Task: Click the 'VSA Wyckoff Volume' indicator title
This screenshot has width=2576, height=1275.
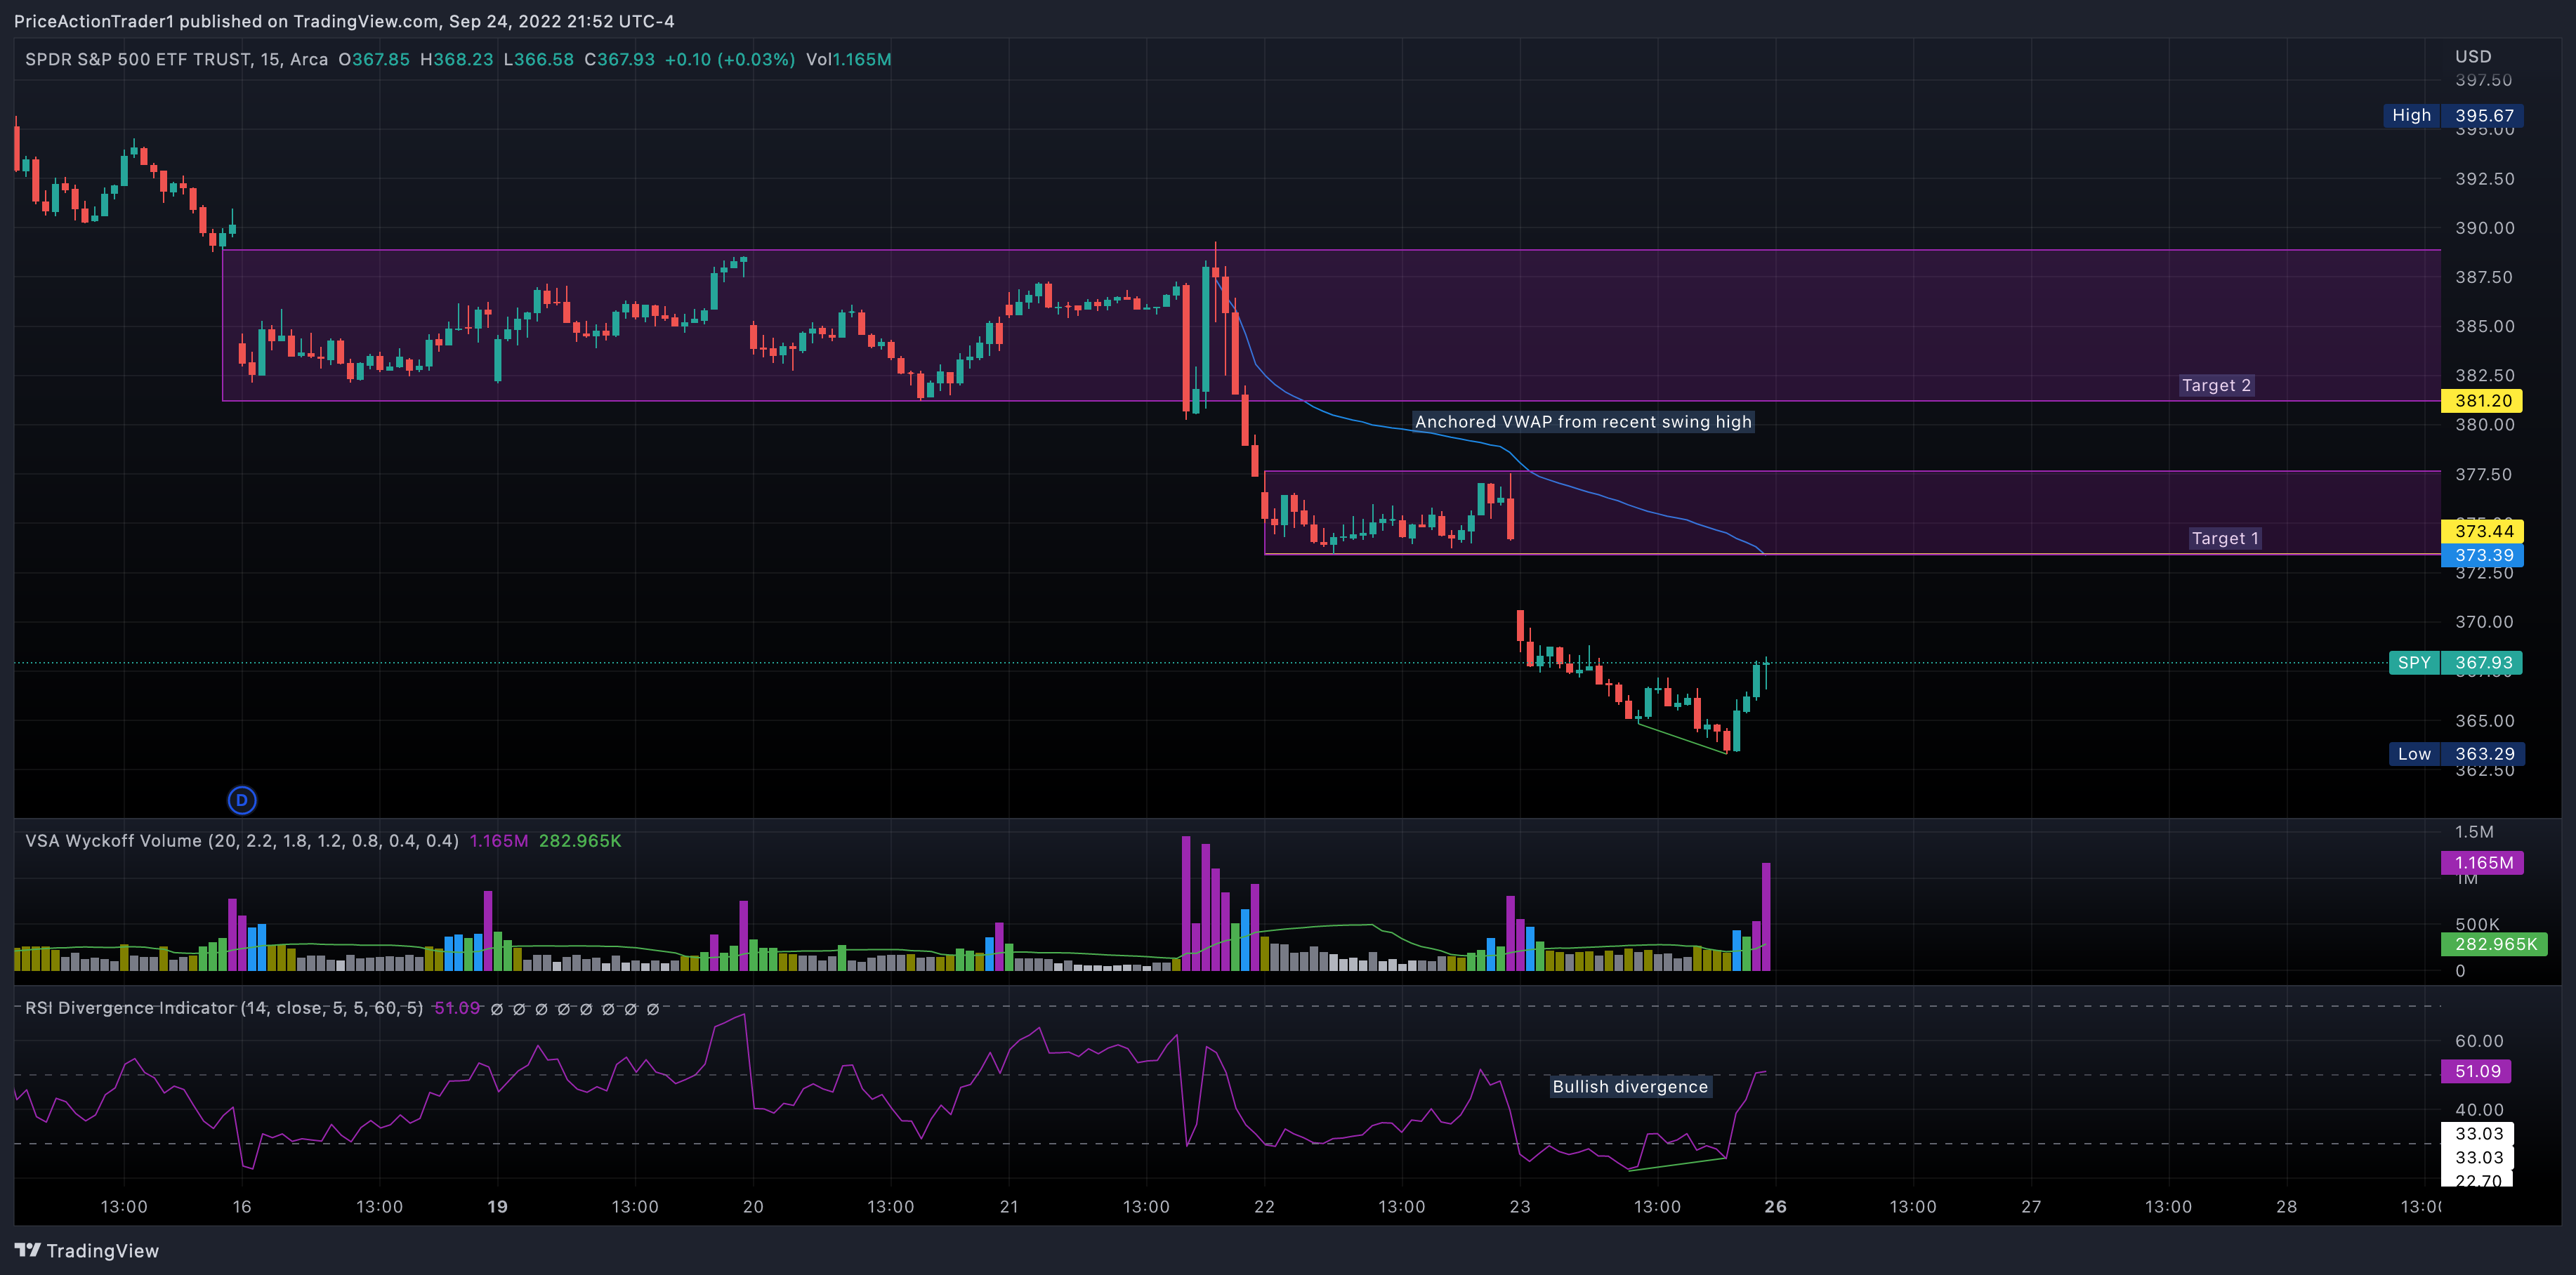Action: tap(242, 841)
